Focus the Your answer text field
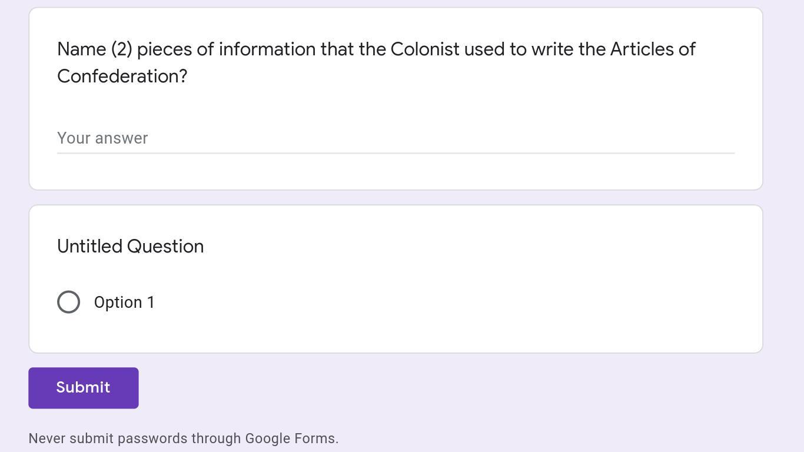The height and width of the screenshot is (452, 804). tap(396, 138)
